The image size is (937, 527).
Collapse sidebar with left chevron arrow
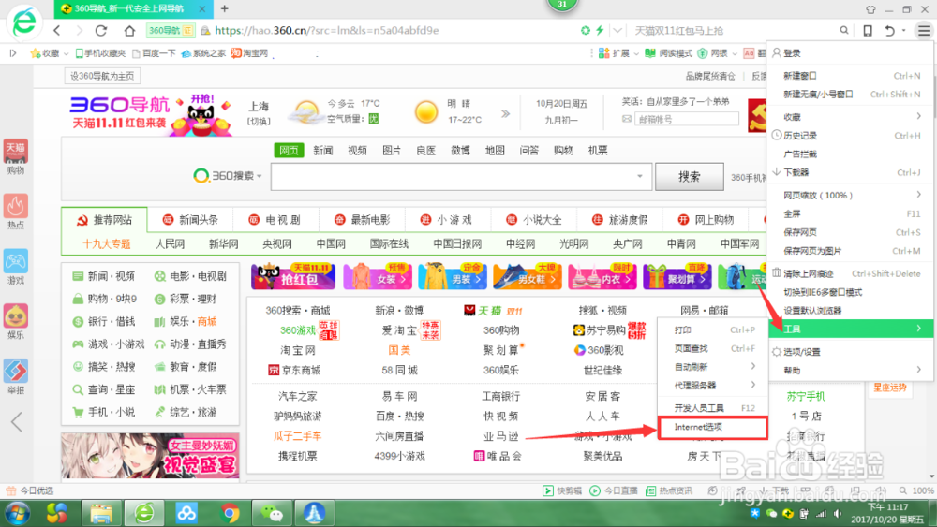[x=17, y=422]
